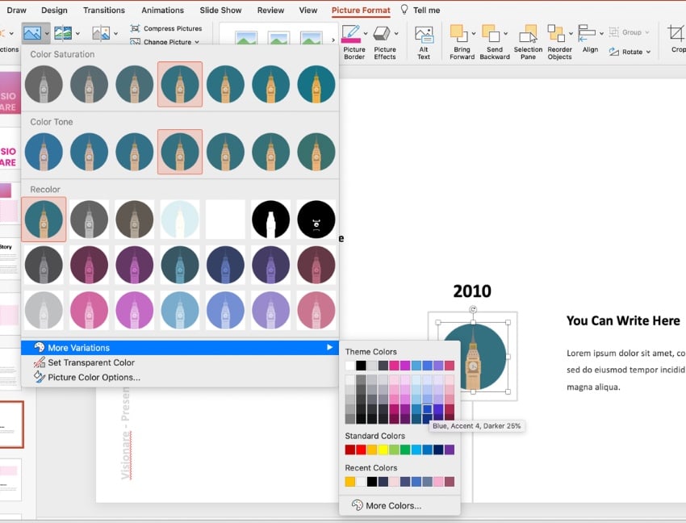Apply the Washout recolor thumbnail
The image size is (686, 523).
[x=180, y=220]
